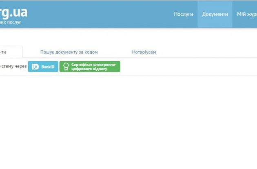The height and width of the screenshot is (169, 257).
Task: Click the empty white content area
Action: tap(128, 122)
